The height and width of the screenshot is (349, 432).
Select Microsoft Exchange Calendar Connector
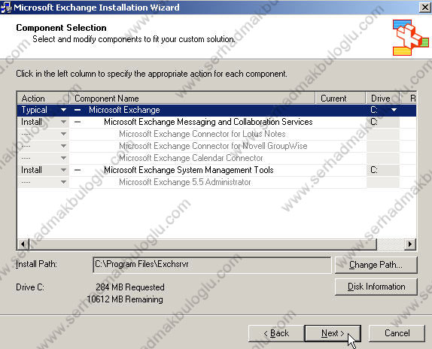pyautogui.click(x=191, y=158)
